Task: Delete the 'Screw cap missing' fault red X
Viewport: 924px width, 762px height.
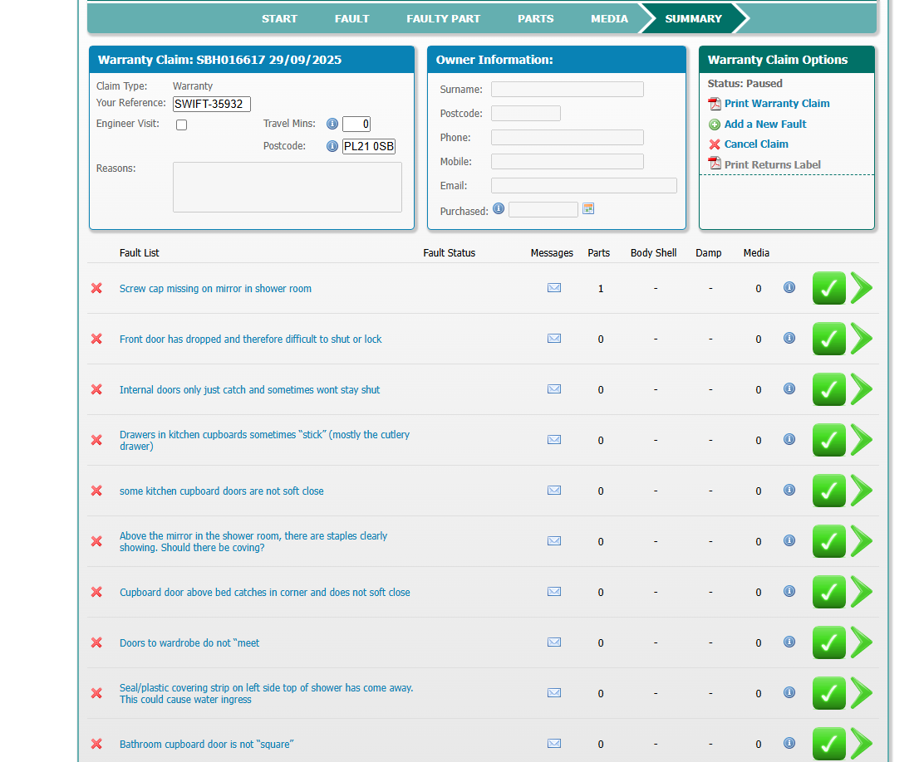Action: point(96,288)
